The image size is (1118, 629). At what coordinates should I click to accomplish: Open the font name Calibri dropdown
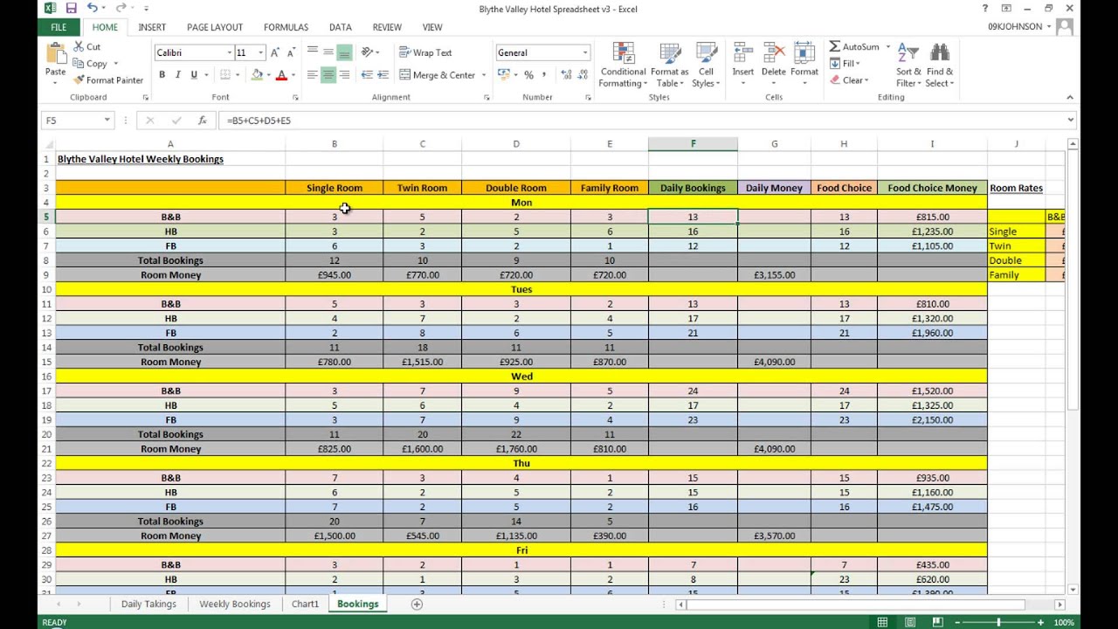(x=230, y=52)
